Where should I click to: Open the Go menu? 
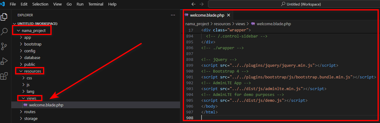69,4
